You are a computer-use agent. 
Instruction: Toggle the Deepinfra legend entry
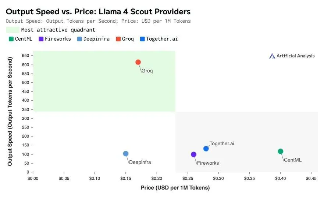(x=93, y=39)
